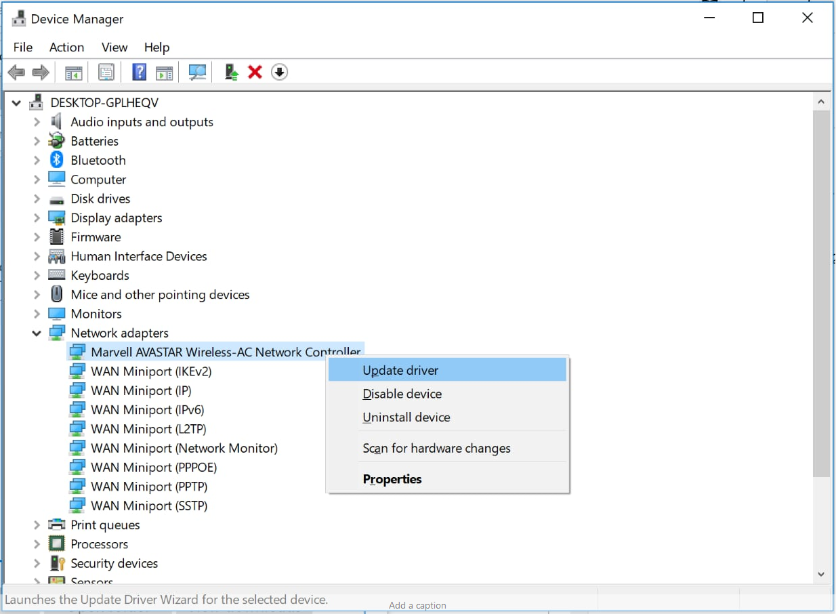The image size is (836, 614).
Task: Expand Audio inputs and outputs category
Action: pyautogui.click(x=37, y=122)
